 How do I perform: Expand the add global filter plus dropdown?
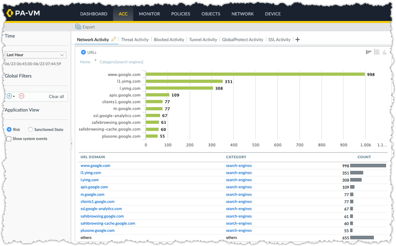click(11, 96)
